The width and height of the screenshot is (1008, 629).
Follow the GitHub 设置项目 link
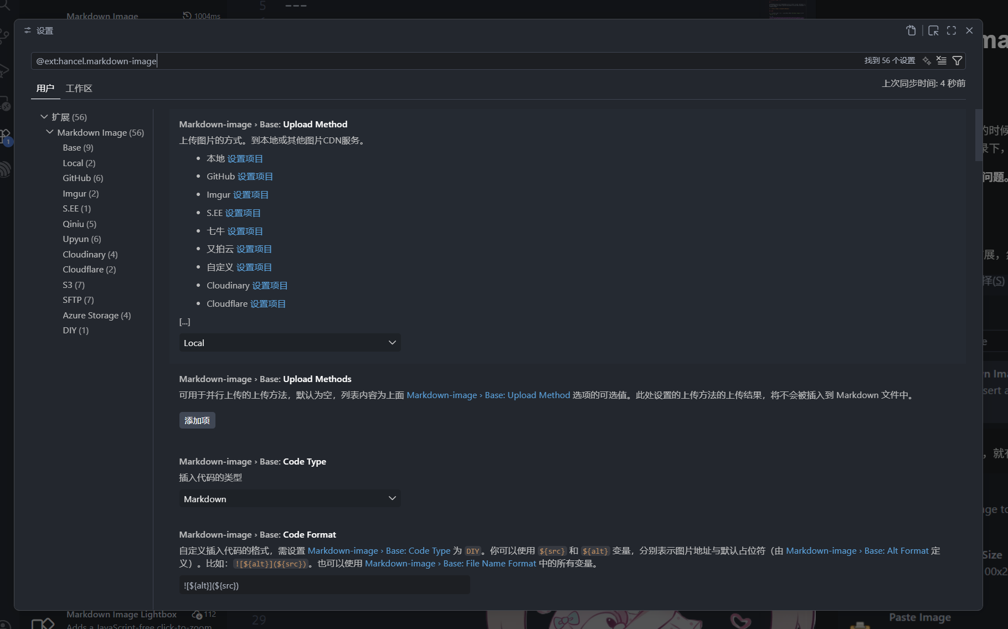[x=255, y=177]
